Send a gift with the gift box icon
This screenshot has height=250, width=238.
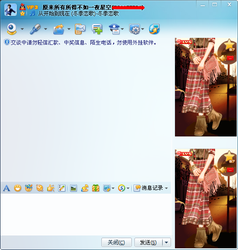[x=96, y=188]
